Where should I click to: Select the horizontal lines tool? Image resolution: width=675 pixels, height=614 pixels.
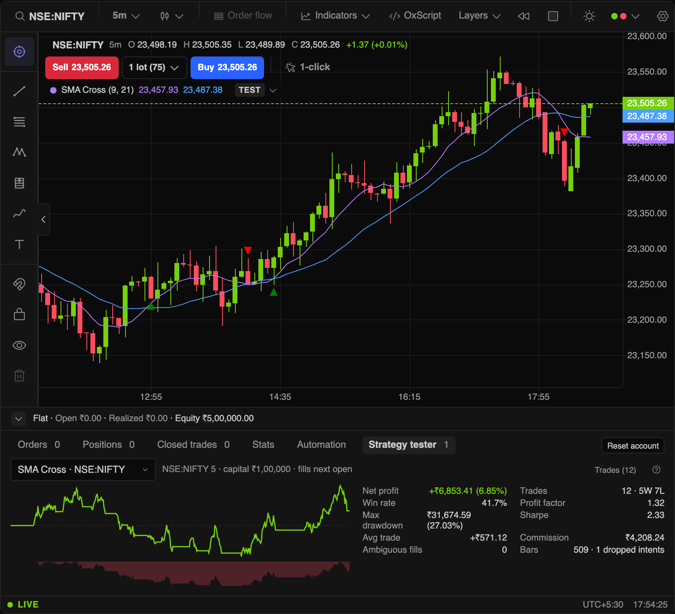(x=19, y=122)
